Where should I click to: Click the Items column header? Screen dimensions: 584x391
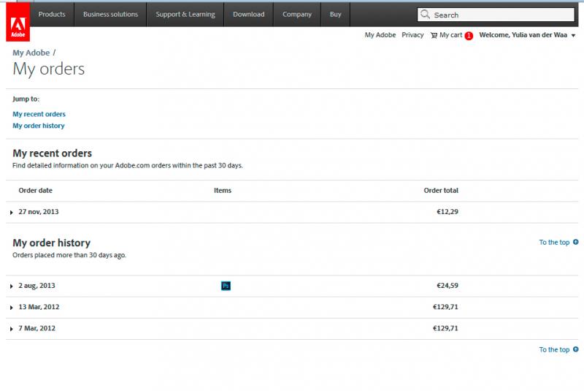223,191
